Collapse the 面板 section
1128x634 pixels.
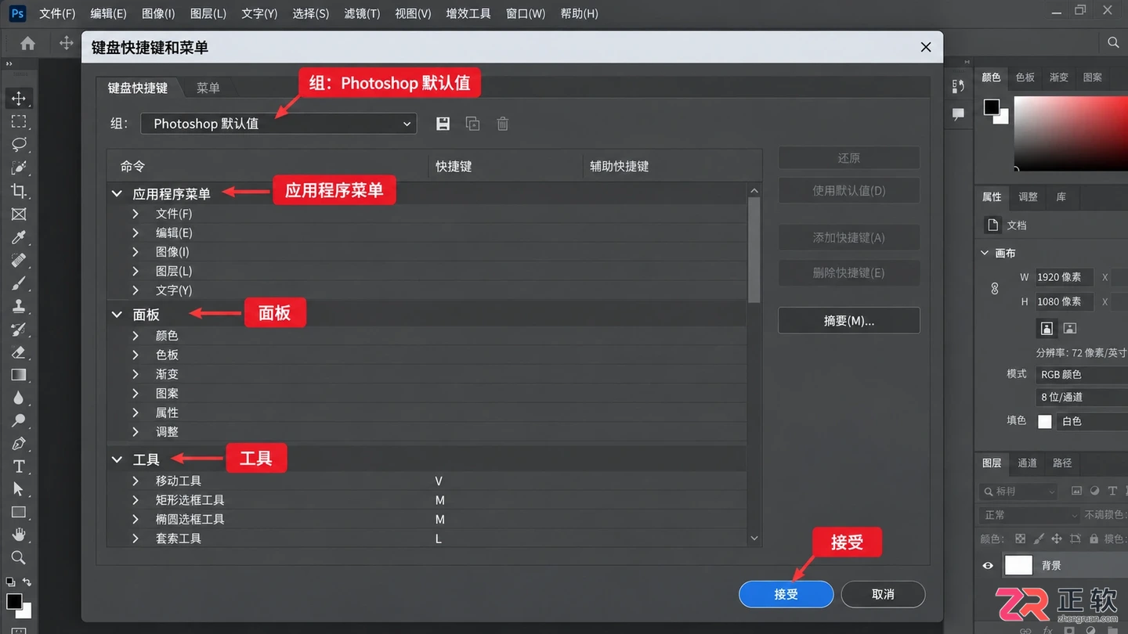(x=117, y=315)
